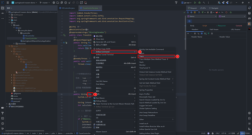Screen dimensions: 252x135
Task: Select the URL Params tab
Action: [236, 30]
